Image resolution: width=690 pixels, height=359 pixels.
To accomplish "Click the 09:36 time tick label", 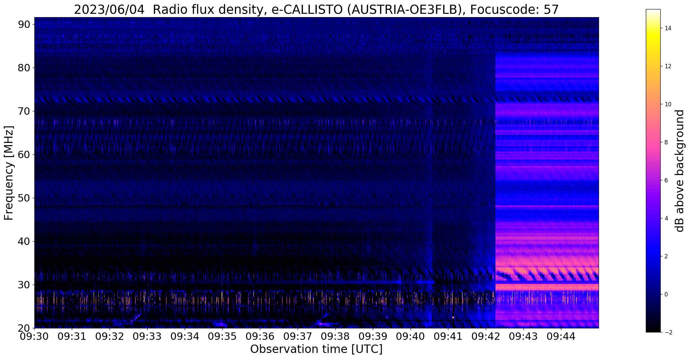I will coord(260,336).
